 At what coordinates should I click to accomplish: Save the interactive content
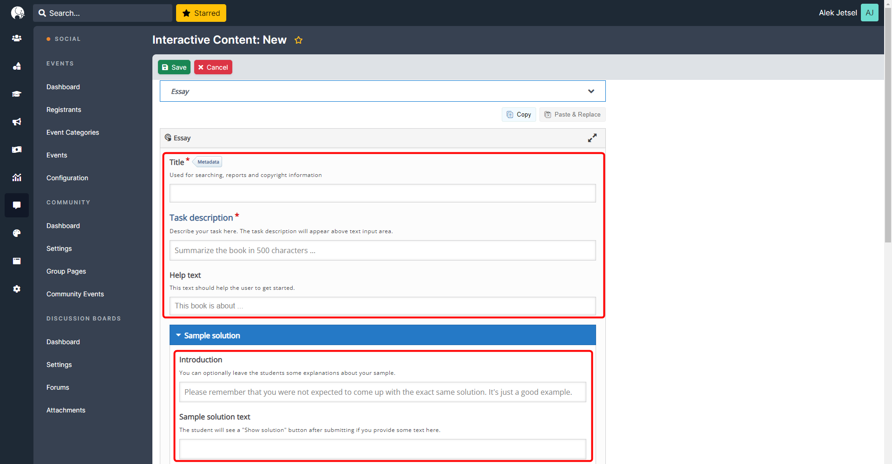tap(174, 67)
